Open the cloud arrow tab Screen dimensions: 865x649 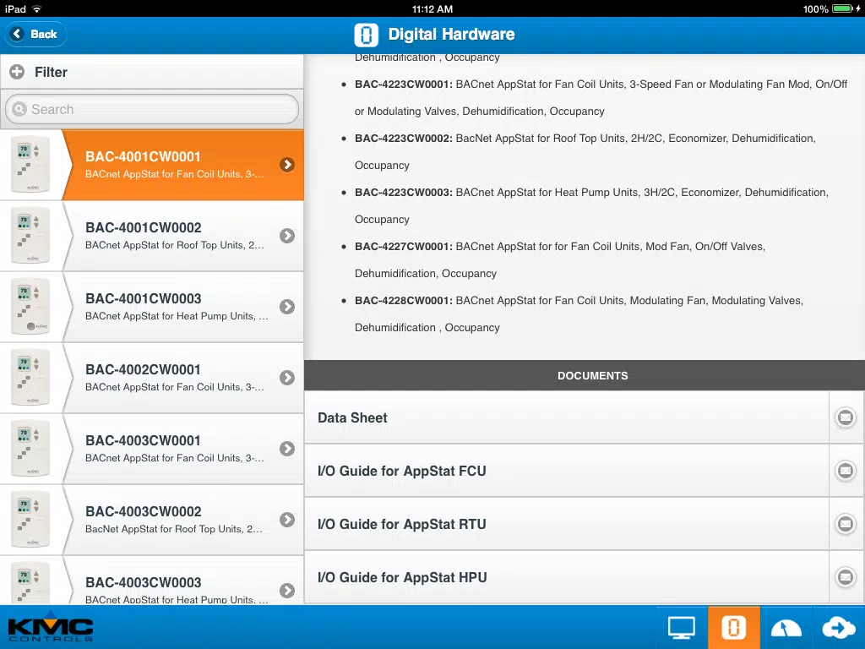[839, 628]
